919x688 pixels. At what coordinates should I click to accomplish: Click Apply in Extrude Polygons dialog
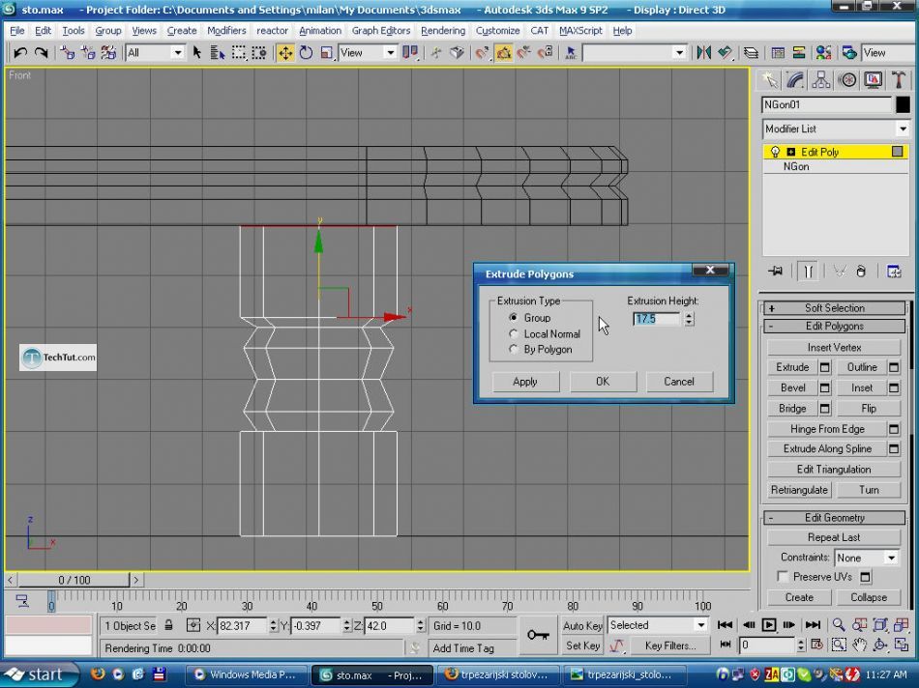point(525,382)
